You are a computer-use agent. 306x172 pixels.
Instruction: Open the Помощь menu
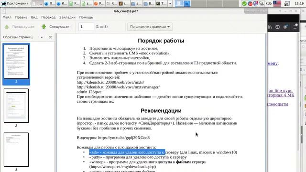(86, 17)
